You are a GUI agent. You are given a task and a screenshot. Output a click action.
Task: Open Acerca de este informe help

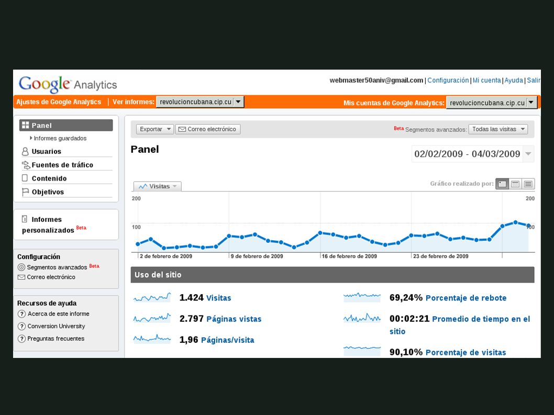59,314
